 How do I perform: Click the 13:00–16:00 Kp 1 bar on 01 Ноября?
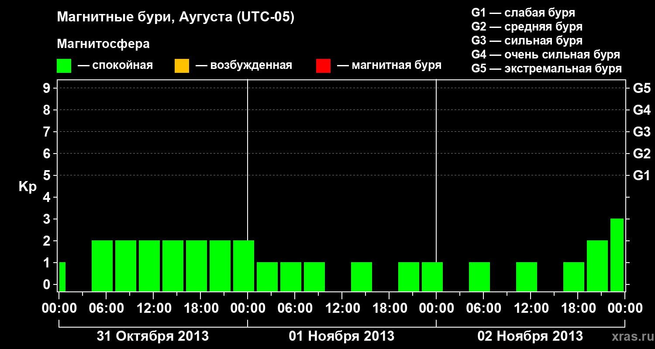coord(362,277)
